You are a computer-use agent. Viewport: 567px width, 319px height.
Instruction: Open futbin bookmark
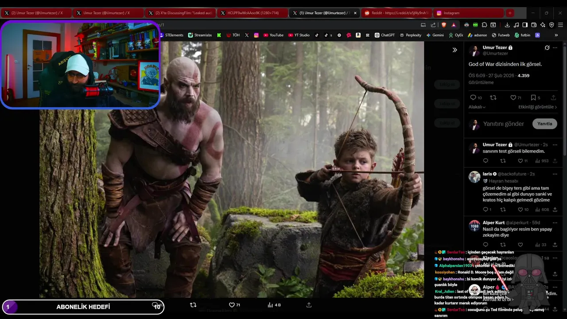click(x=522, y=35)
